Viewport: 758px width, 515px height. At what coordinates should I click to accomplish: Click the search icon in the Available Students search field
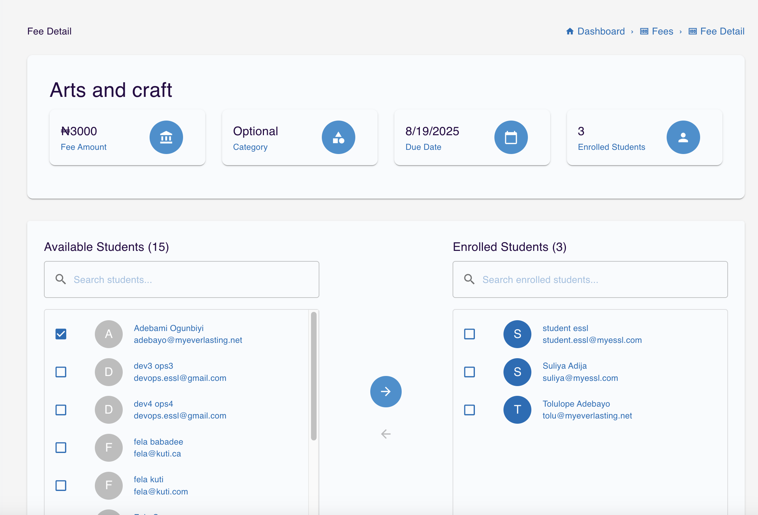pos(61,279)
